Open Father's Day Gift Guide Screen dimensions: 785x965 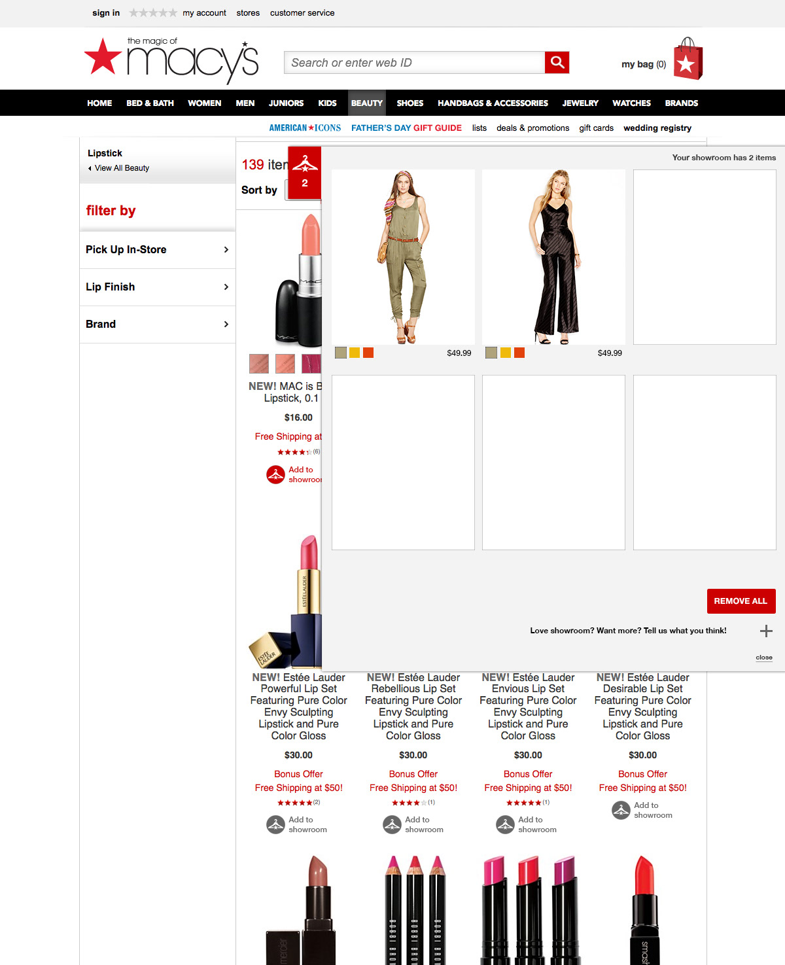pos(406,128)
